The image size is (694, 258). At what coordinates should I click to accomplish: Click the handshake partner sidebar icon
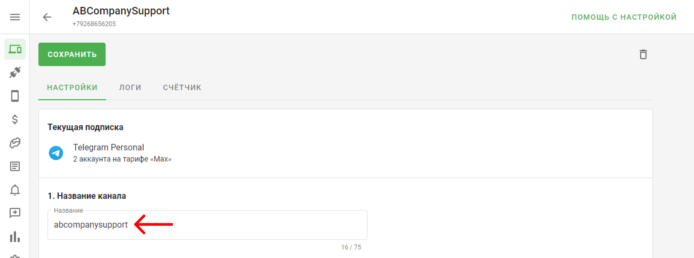[15, 143]
